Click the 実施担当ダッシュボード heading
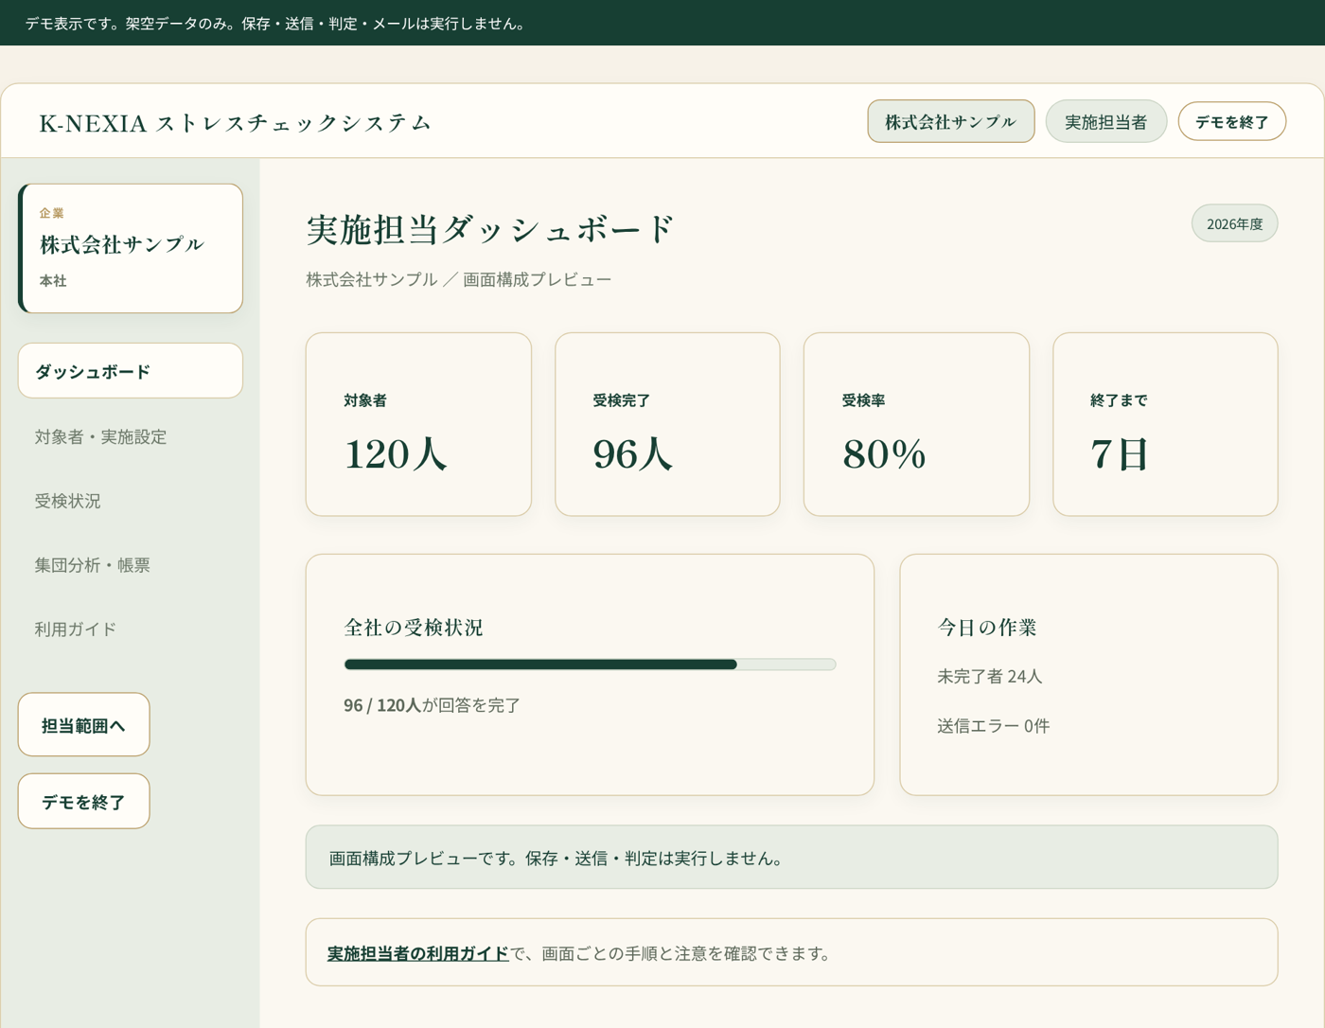Viewport: 1325px width, 1028px height. pyautogui.click(x=489, y=229)
